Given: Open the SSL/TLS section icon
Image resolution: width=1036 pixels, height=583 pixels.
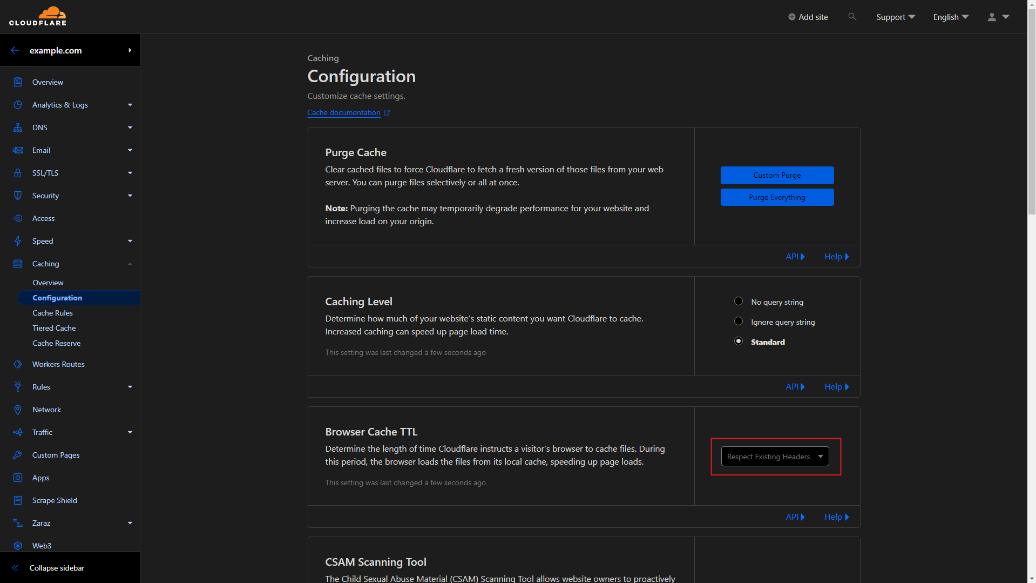Looking at the screenshot, I should pyautogui.click(x=18, y=173).
